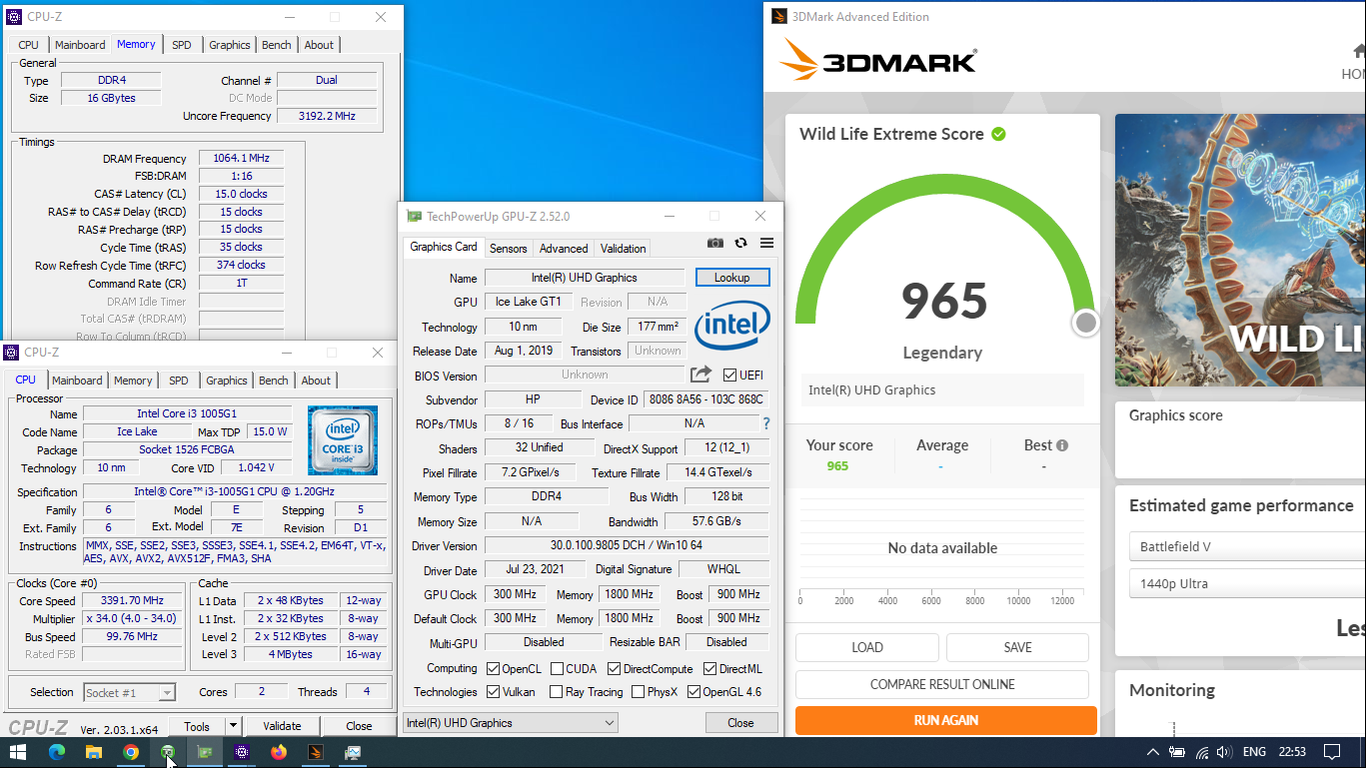Switch to the Sensors tab in GPU-Z

coord(509,249)
